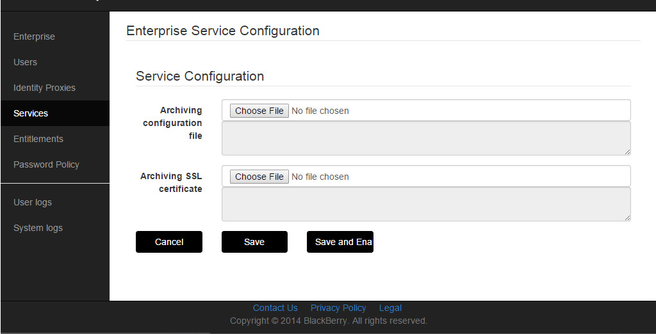
Task: Navigate to Password Policy
Action: click(x=46, y=164)
